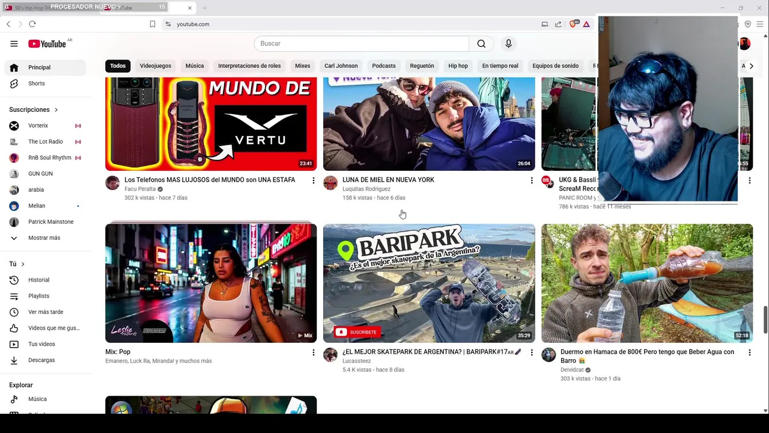Open Ver más tarde list
Viewport: 769px width, 433px height.
pyautogui.click(x=45, y=312)
